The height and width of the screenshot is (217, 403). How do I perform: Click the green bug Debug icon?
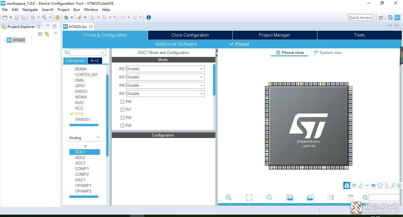coord(66,17)
